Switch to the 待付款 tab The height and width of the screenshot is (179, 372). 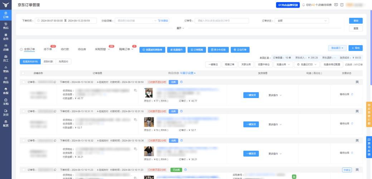(65, 49)
